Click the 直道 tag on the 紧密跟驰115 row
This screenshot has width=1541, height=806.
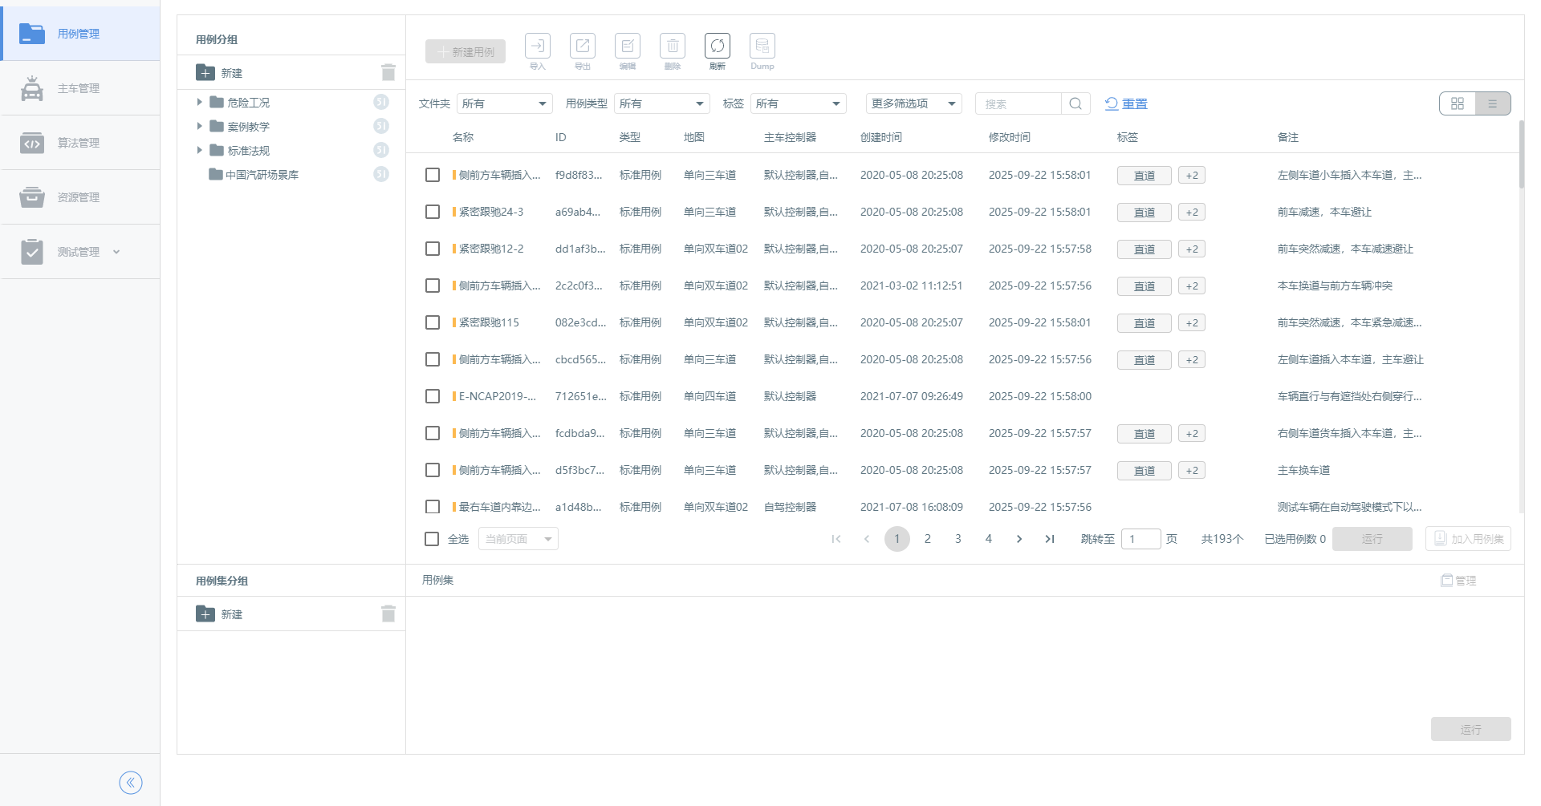tap(1145, 323)
